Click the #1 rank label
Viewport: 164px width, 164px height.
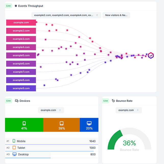[8, 141]
